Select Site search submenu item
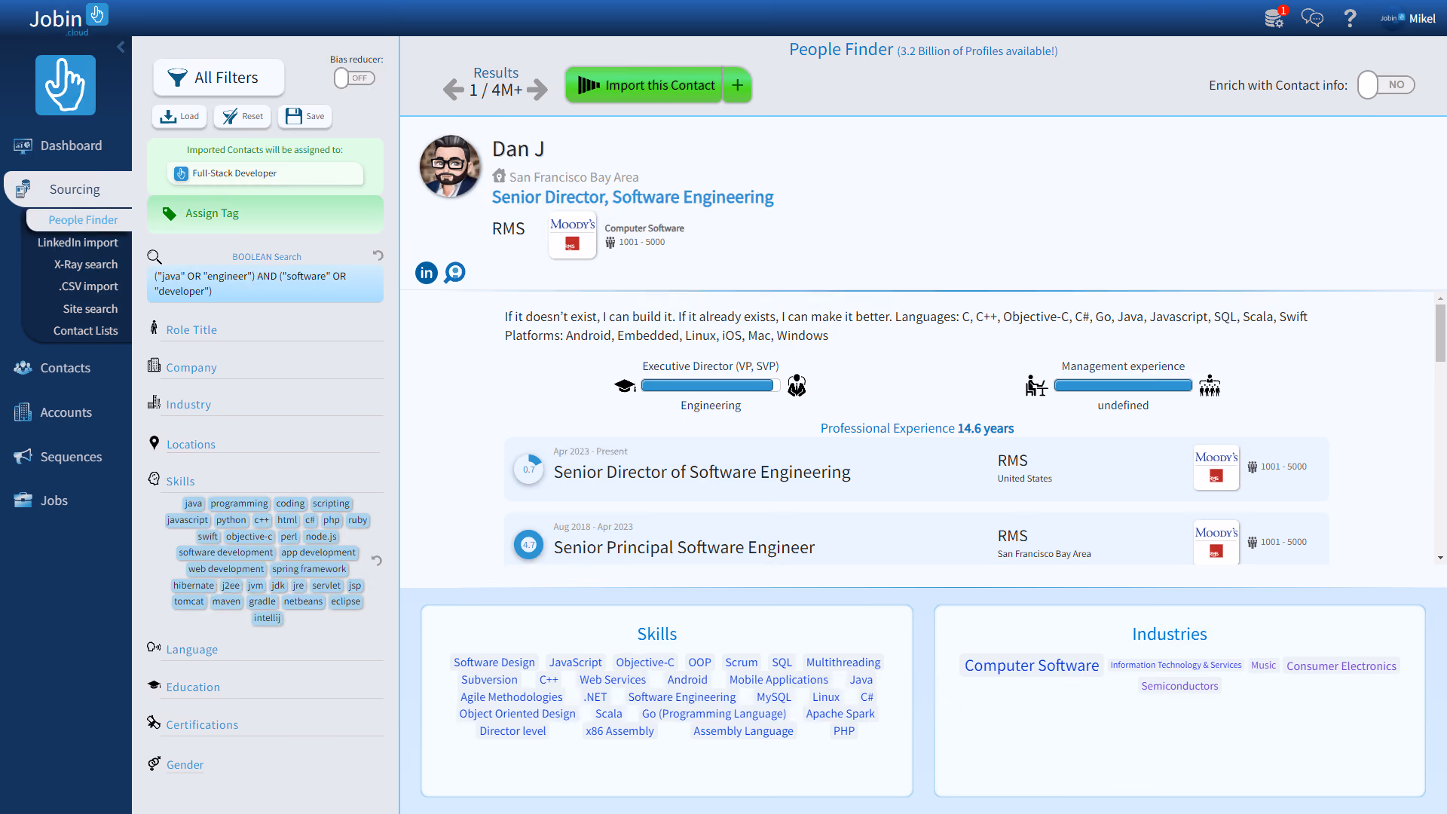The height and width of the screenshot is (814, 1447). click(90, 309)
